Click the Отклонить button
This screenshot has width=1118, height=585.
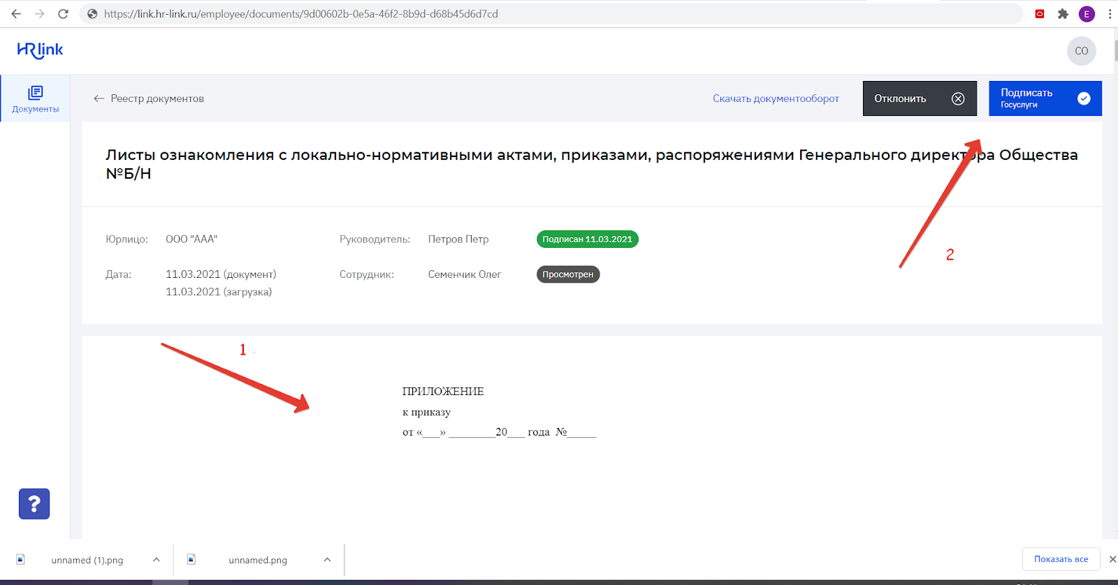pos(920,98)
